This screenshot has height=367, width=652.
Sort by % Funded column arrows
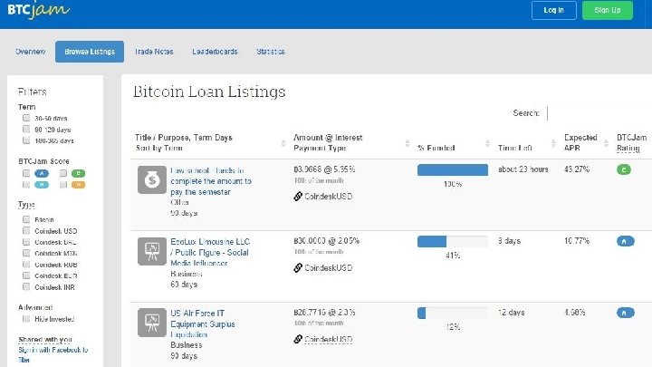click(487, 143)
